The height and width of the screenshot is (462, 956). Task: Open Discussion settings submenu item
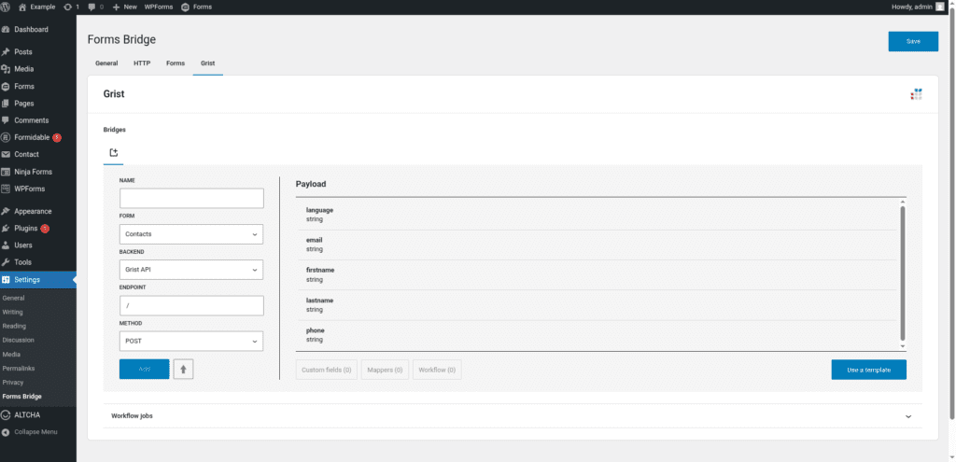(x=19, y=340)
